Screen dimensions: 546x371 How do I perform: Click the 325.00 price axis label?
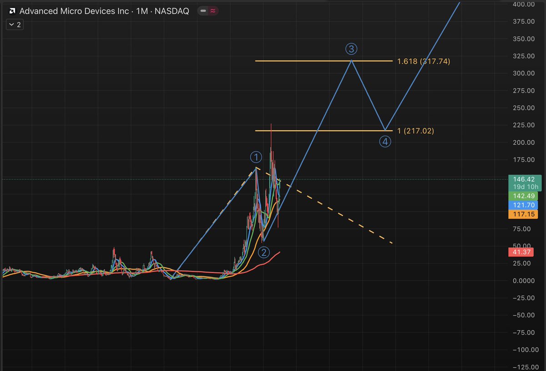[x=524, y=56]
